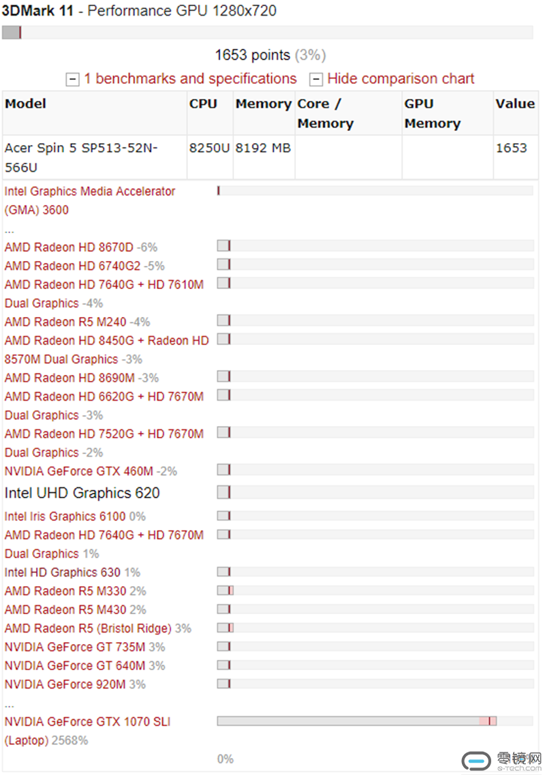Open '1 benchmarks and specifications' link
Image resolution: width=545 pixels, height=775 pixels.
click(x=190, y=78)
